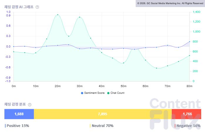Select the red Negative bar segment 1,766
205x134 pixels.
pos(187,114)
